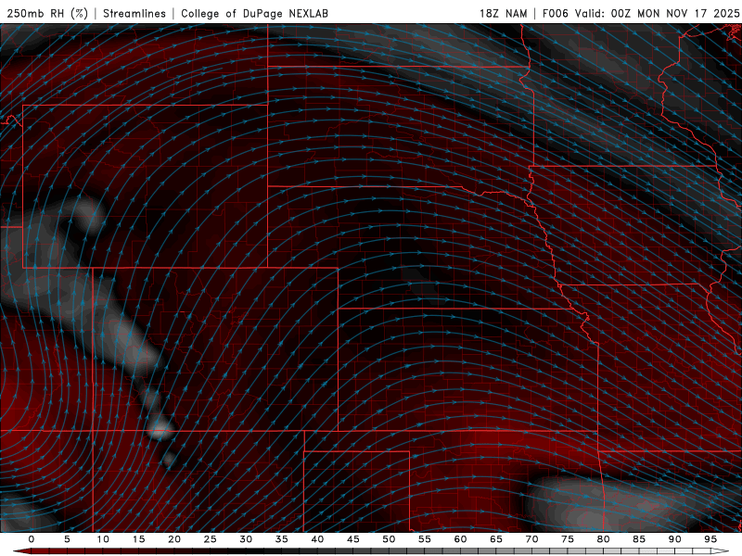The image size is (742, 556).
Task: Click "Valid: 00Z MON NOV 17 2025" text
Action: coord(657,13)
